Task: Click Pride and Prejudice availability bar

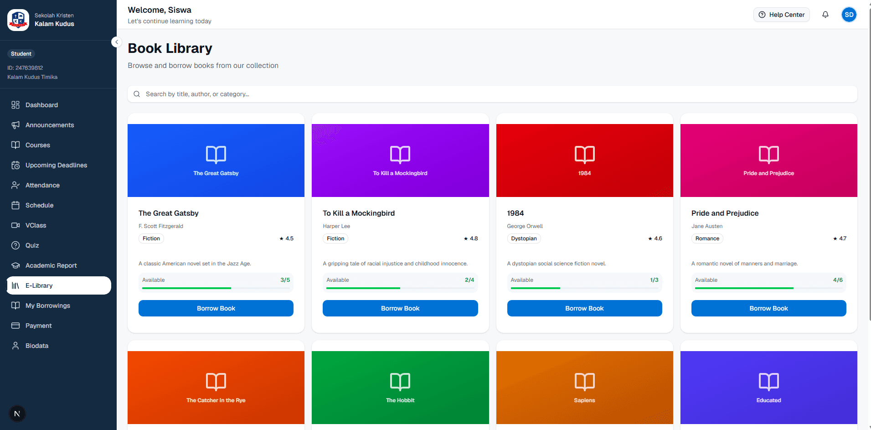Action: 769,288
